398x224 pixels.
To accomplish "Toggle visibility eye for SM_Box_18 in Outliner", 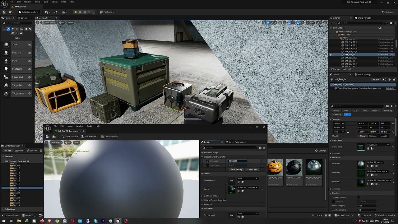I will [x=331, y=55].
